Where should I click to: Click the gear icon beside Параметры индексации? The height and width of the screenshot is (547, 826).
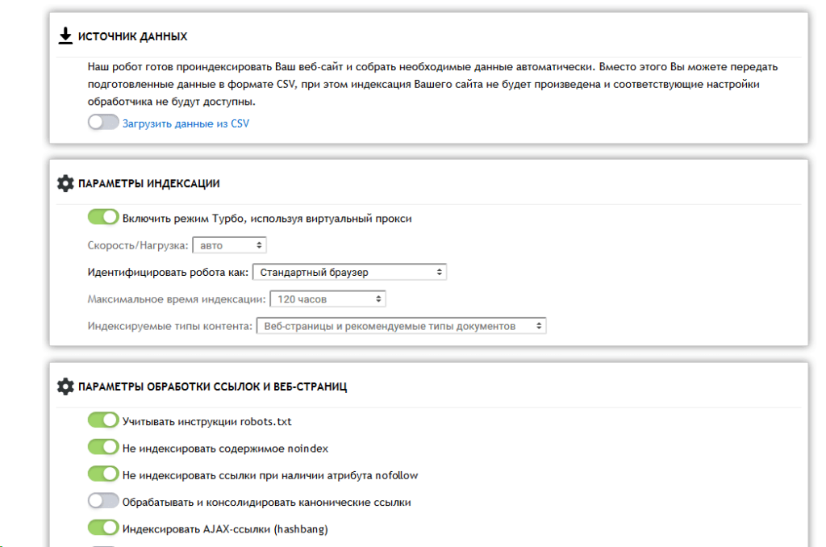point(65,183)
